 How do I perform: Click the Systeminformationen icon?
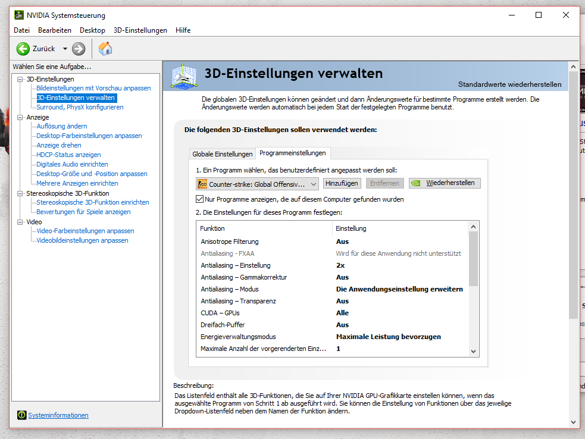point(21,415)
